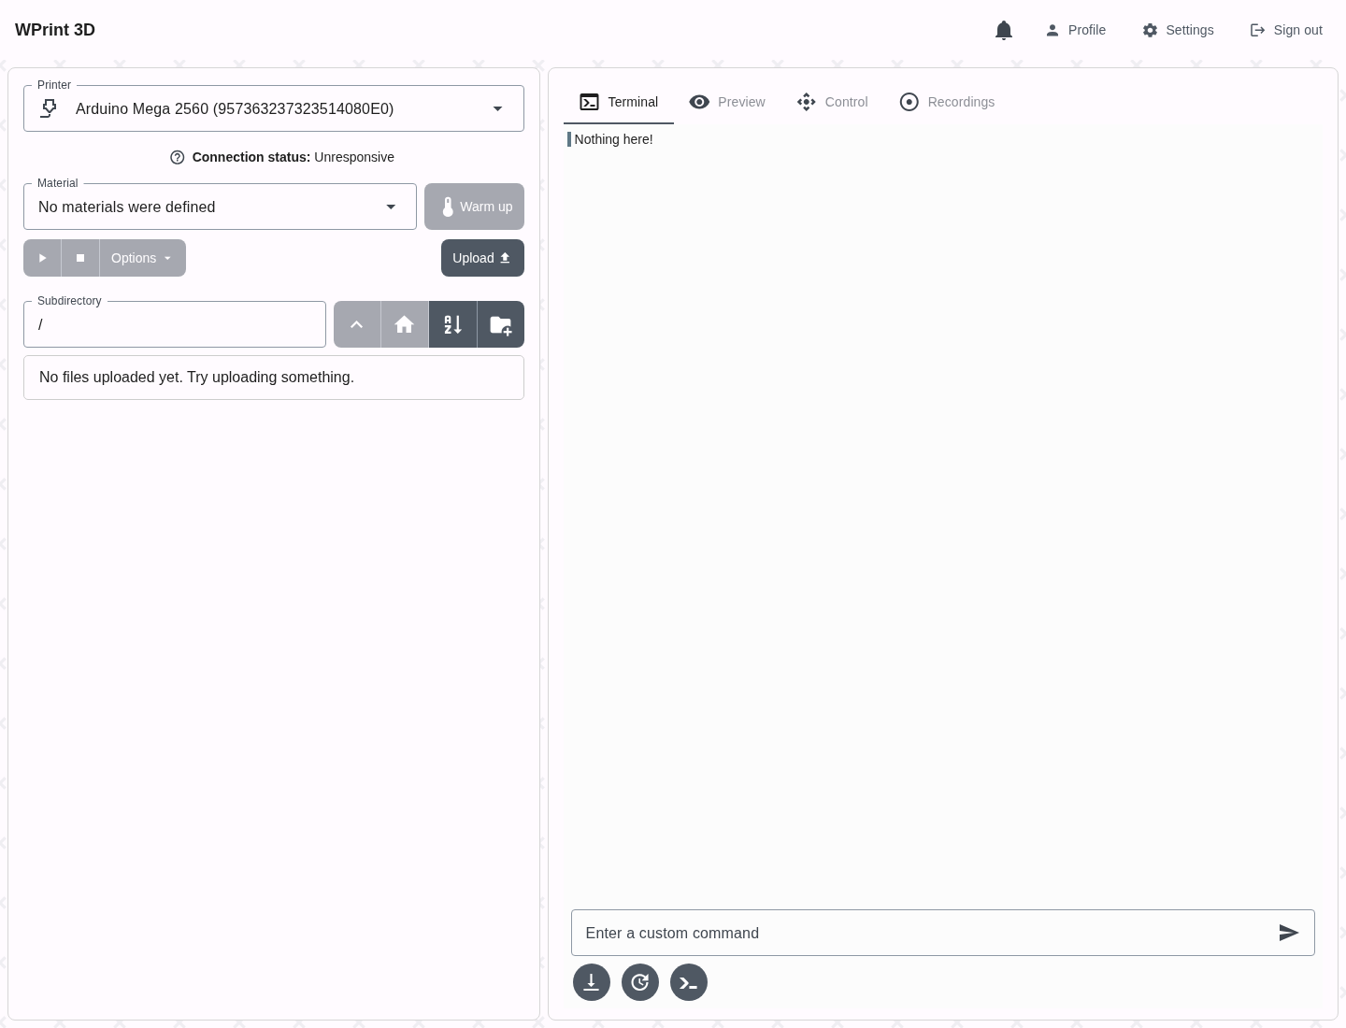Click the 'Connection status: Unresponsive' text
Screen dimensions: 1346x1028
[293, 157]
